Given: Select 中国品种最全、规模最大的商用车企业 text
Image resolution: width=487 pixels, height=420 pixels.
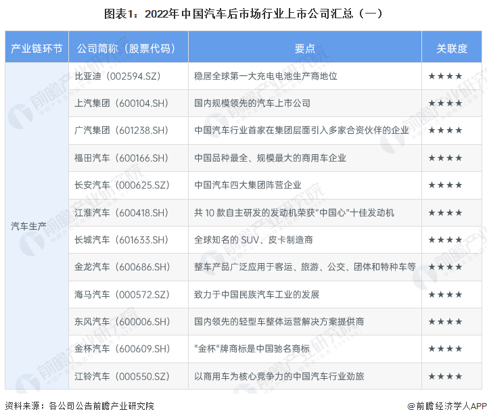Looking at the screenshot, I should click(x=270, y=158).
